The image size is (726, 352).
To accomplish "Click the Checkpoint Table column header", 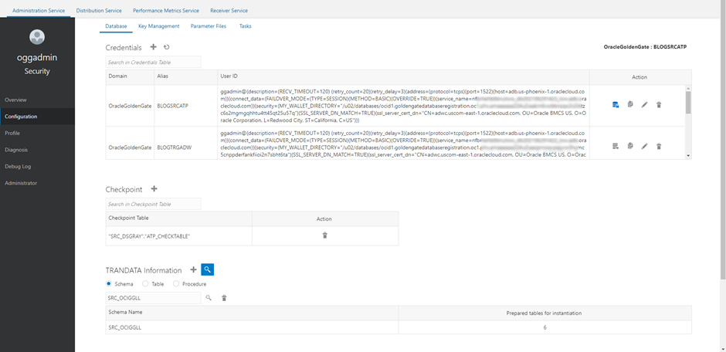I will [x=178, y=218].
